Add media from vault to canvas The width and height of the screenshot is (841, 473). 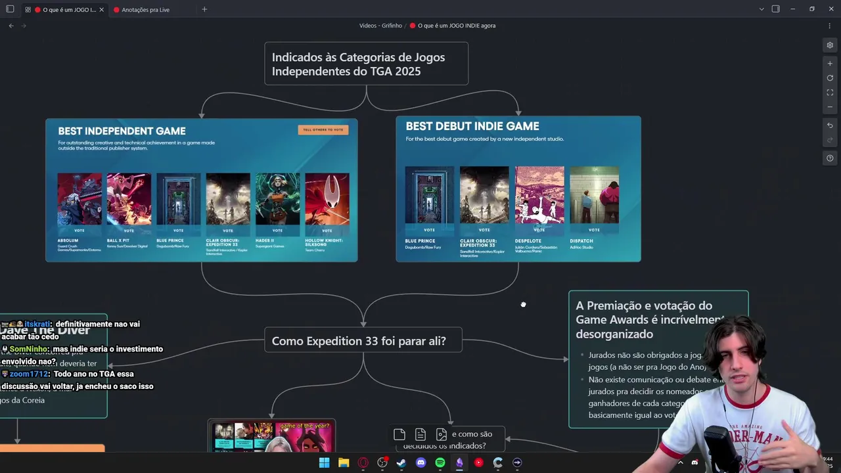[442, 434]
